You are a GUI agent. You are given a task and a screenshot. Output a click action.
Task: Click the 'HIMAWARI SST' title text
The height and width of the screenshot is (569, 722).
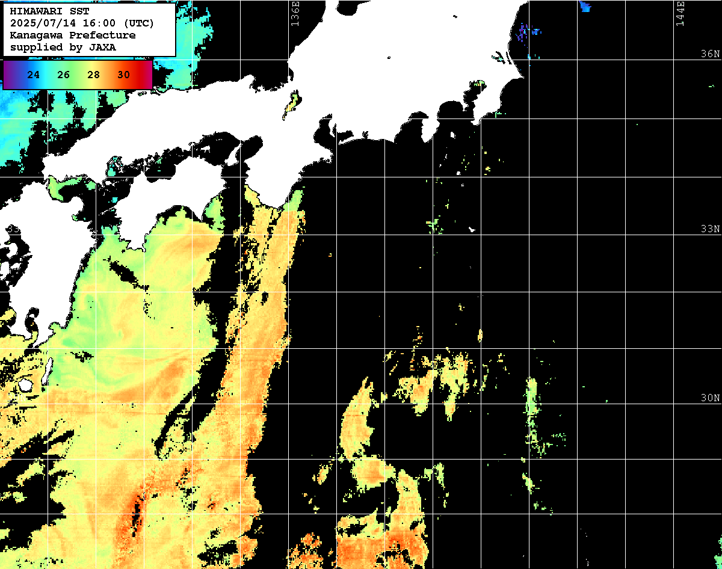(x=49, y=11)
